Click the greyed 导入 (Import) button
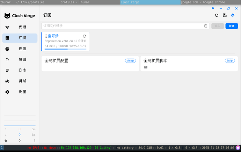Viewport: 241px width, 152px height. click(x=218, y=26)
